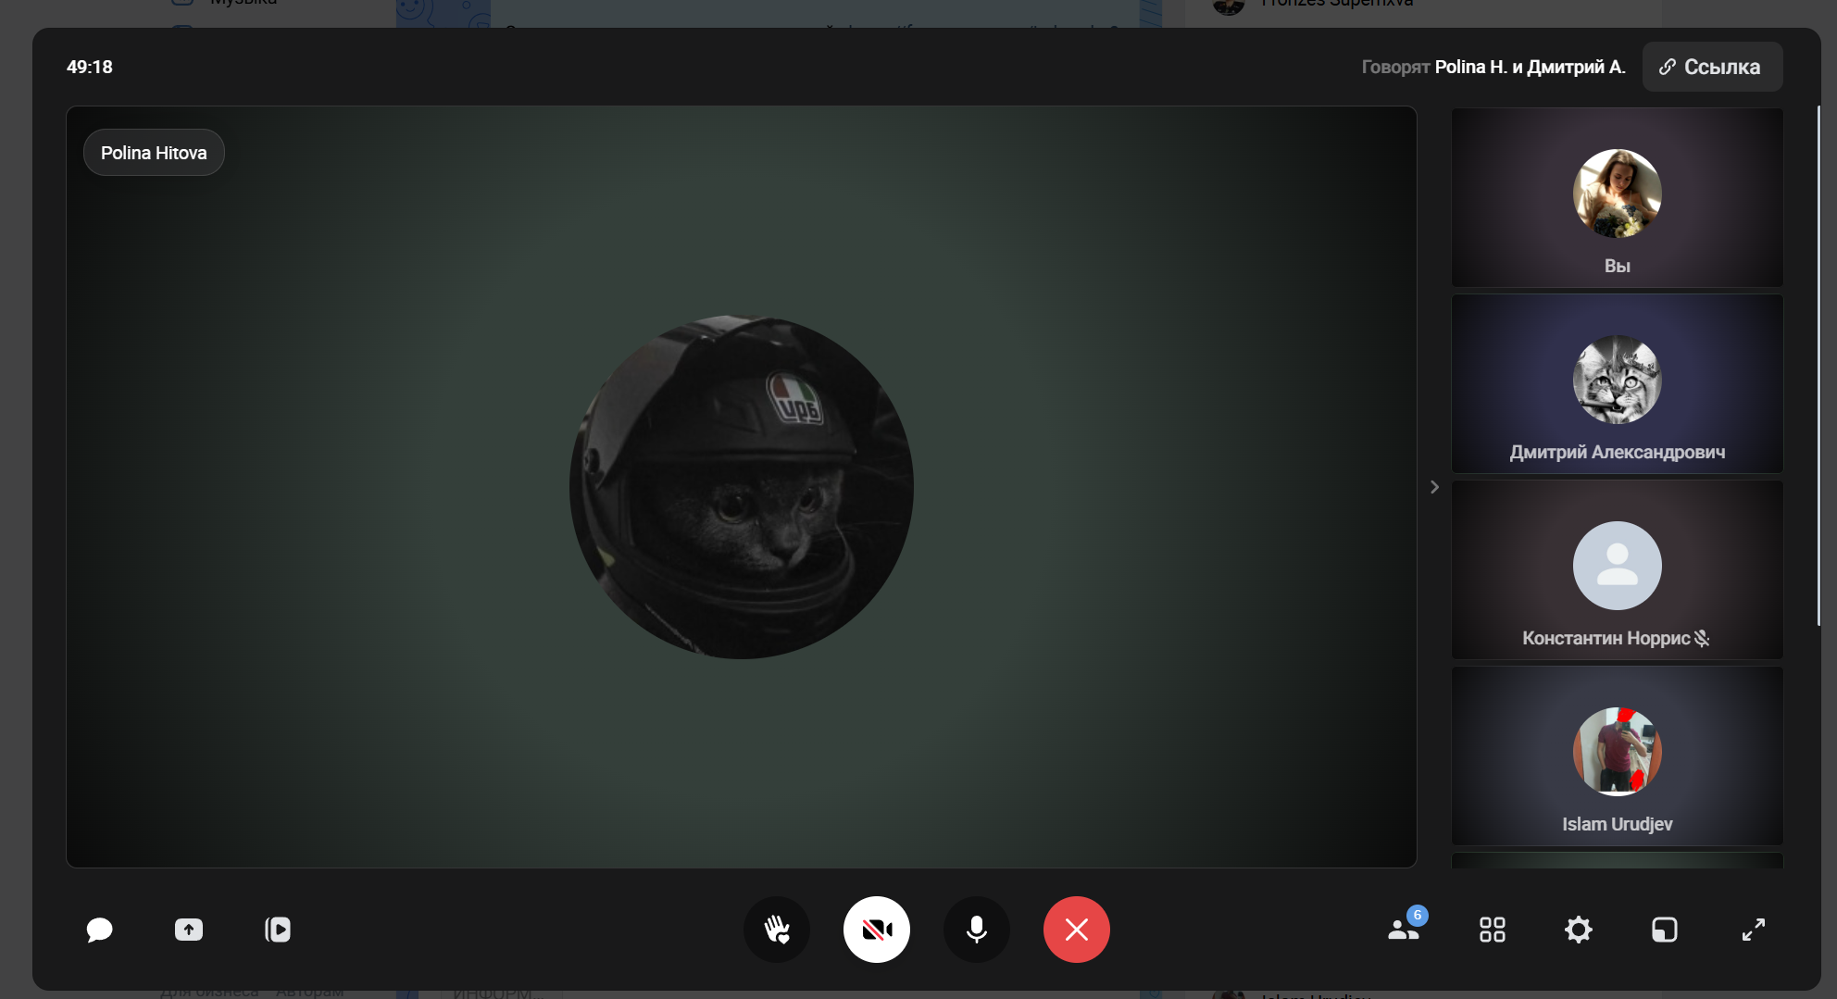Viewport: 1837px width, 999px height.
Task: Select Islam Urudjev participant tile
Action: click(x=1617, y=756)
